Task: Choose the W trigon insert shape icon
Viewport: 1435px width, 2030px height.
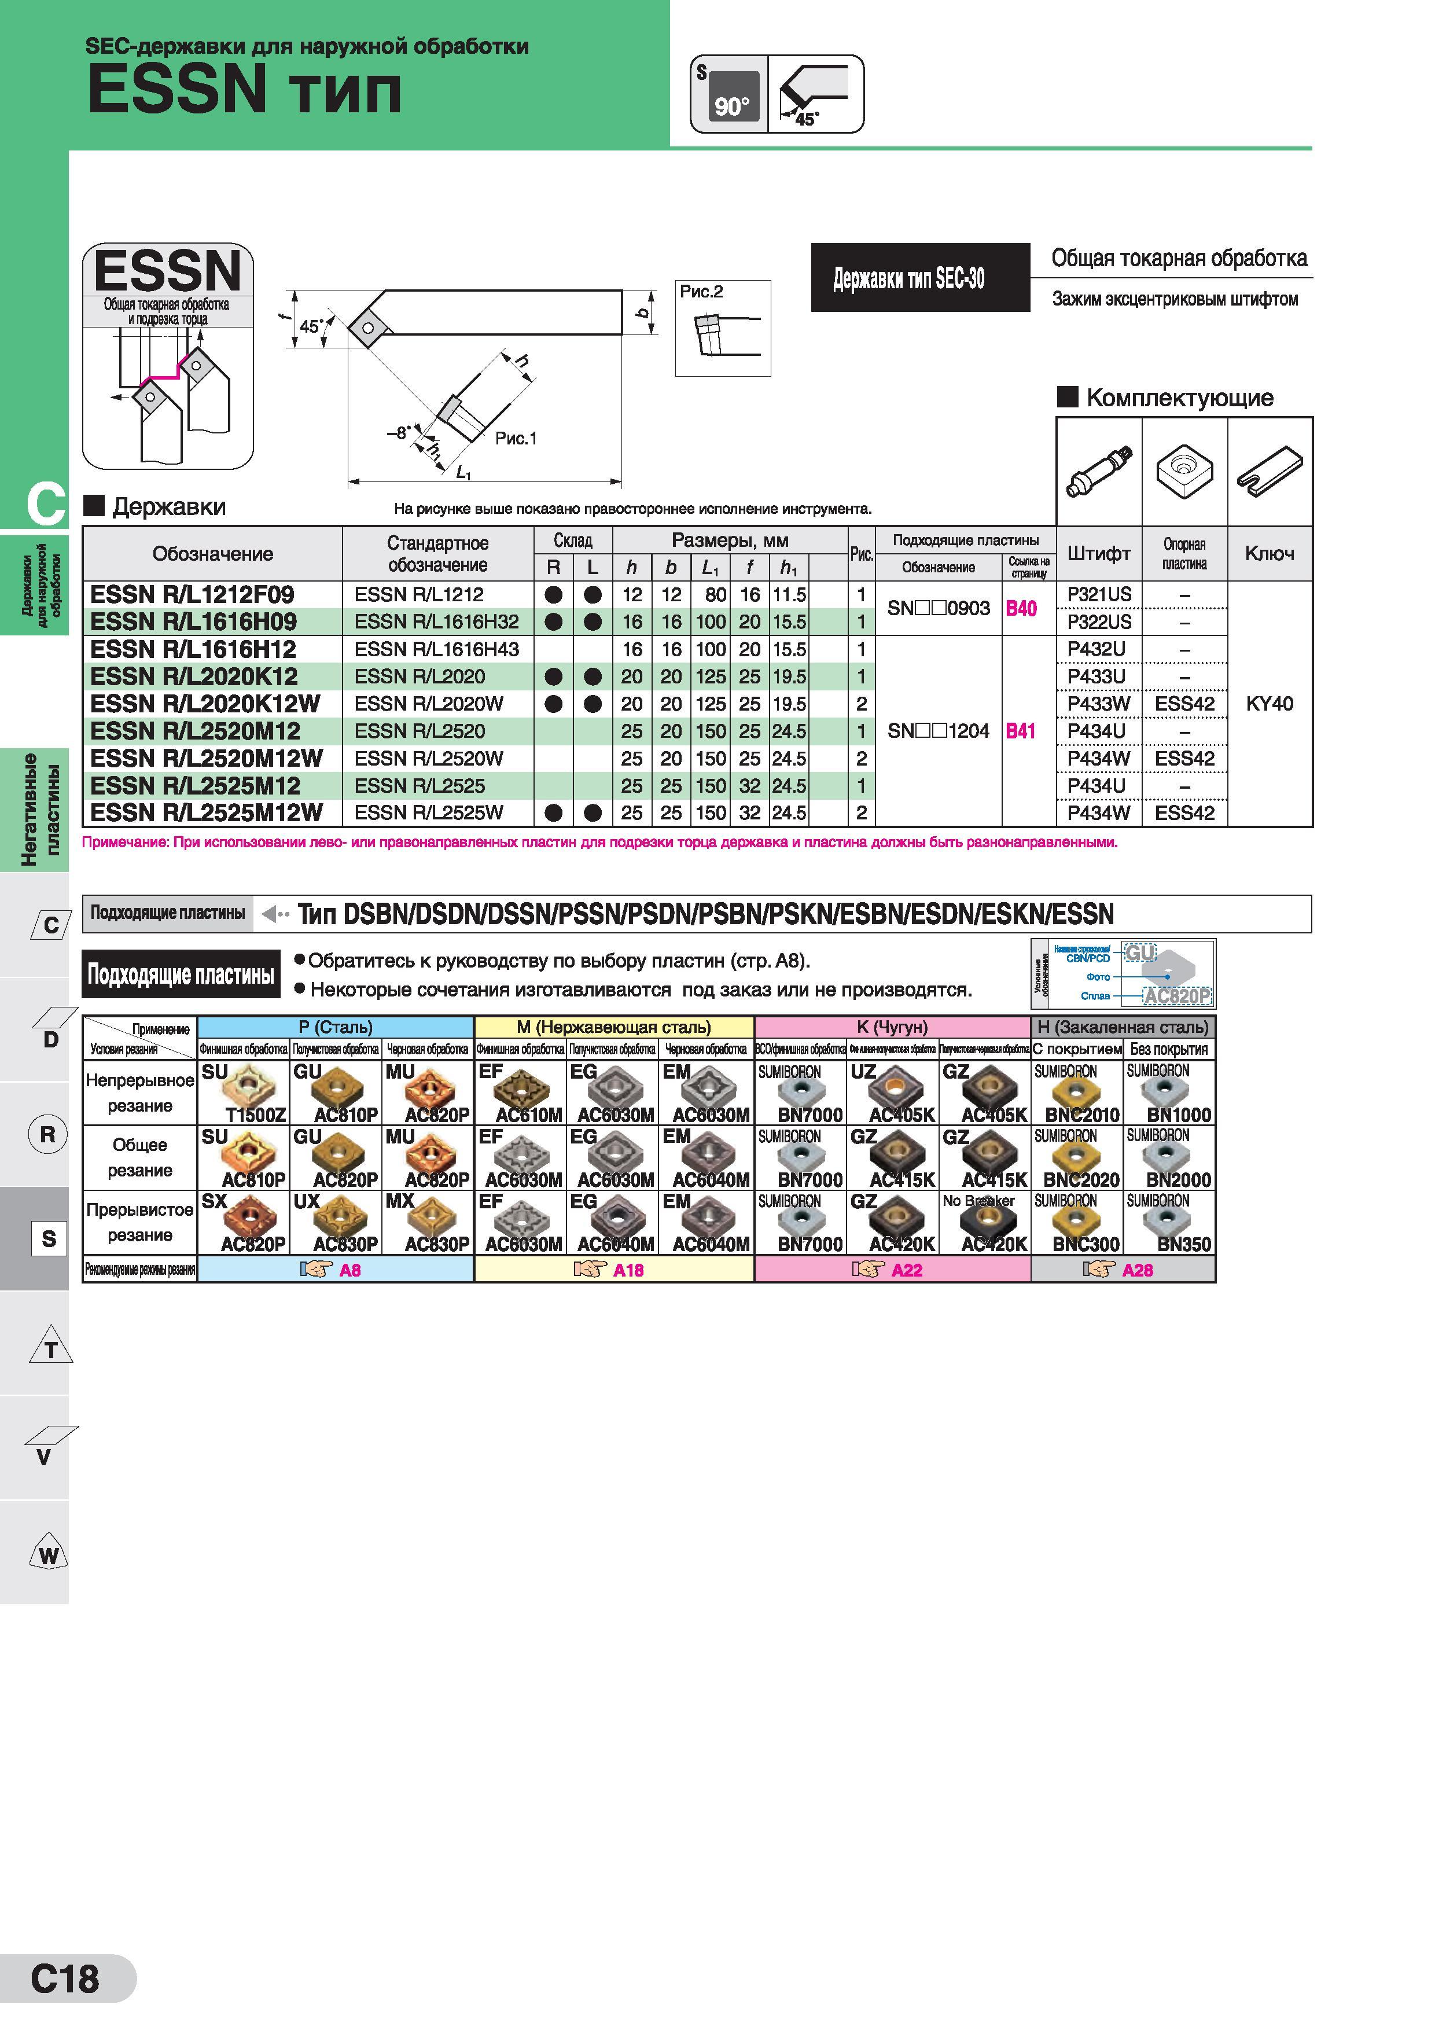Action: coord(49,1553)
